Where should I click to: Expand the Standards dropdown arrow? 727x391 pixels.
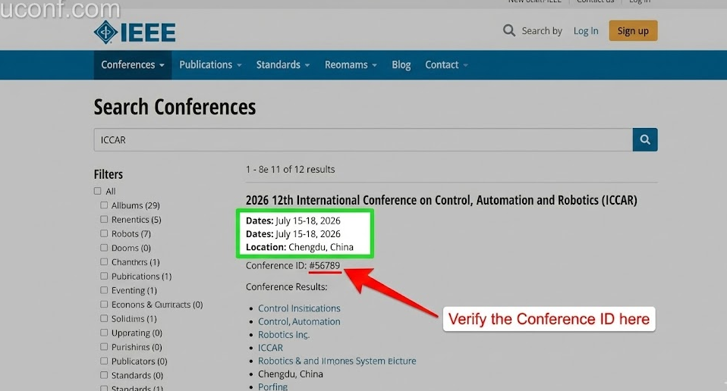tap(307, 65)
